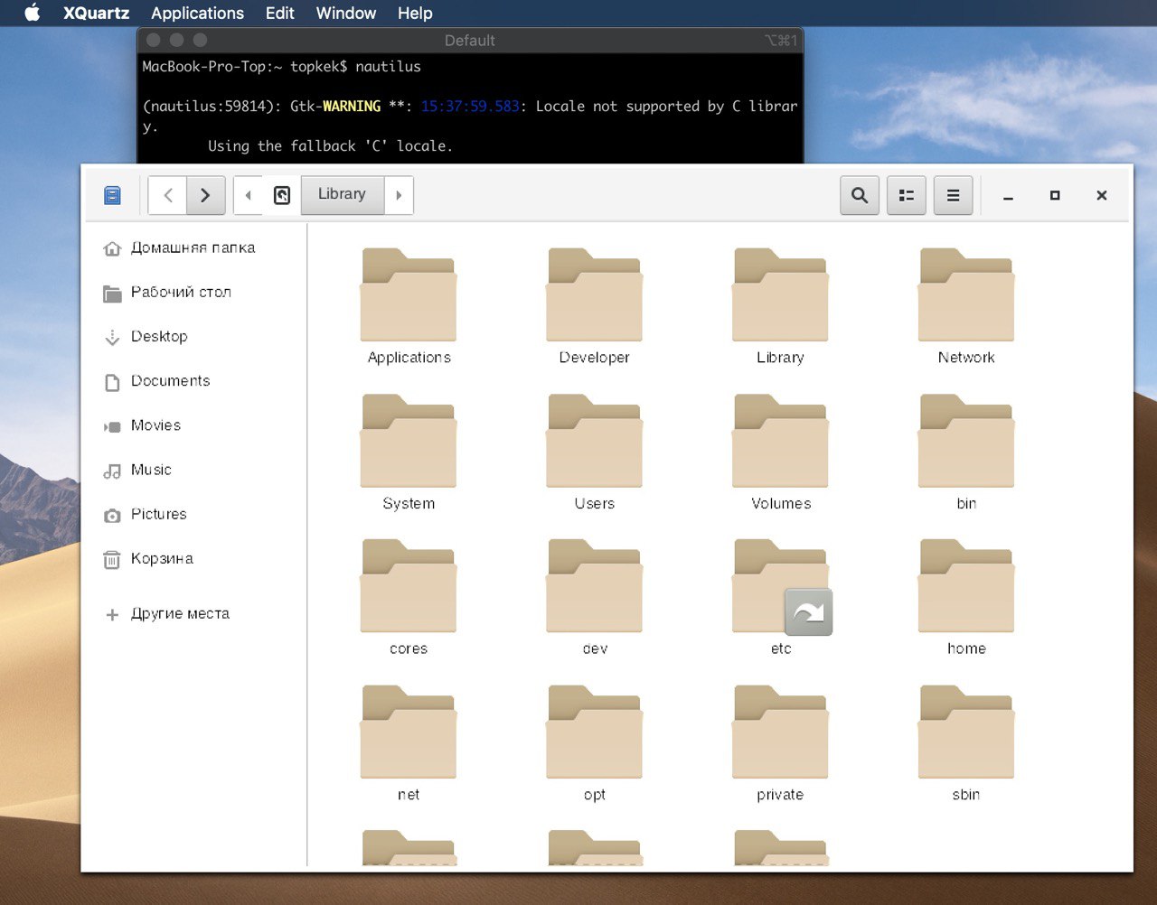This screenshot has width=1157, height=905.
Task: Click the Gtk-WARNING text in terminal
Action: click(334, 107)
